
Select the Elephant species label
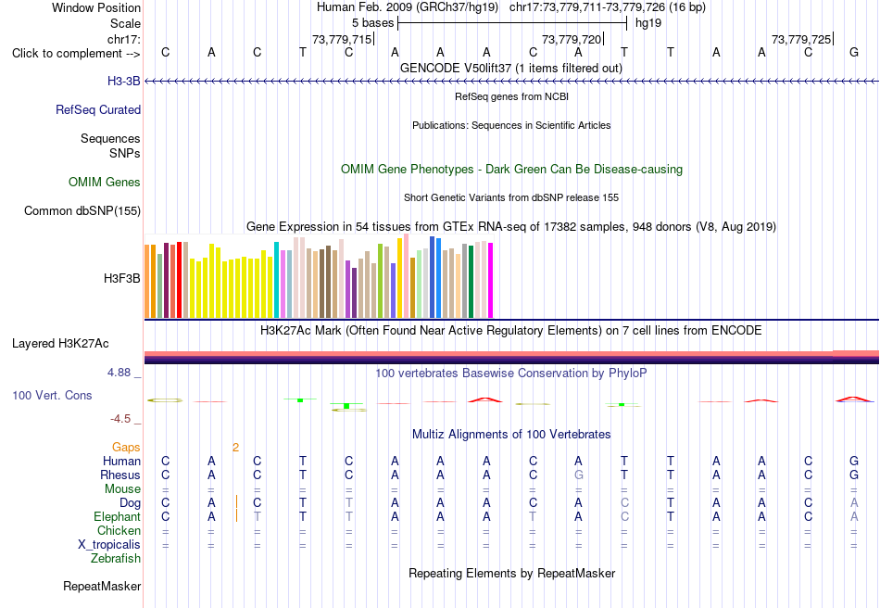click(x=117, y=516)
